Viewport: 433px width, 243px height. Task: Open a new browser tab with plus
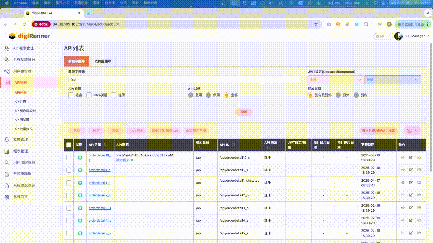click(x=89, y=13)
